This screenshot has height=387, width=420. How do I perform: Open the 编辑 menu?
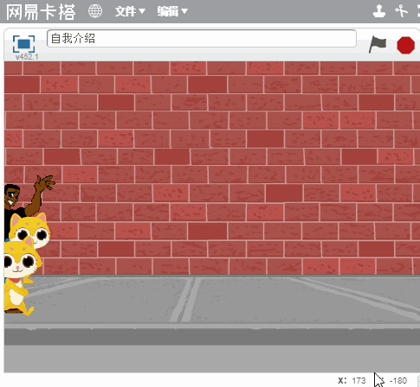(172, 11)
